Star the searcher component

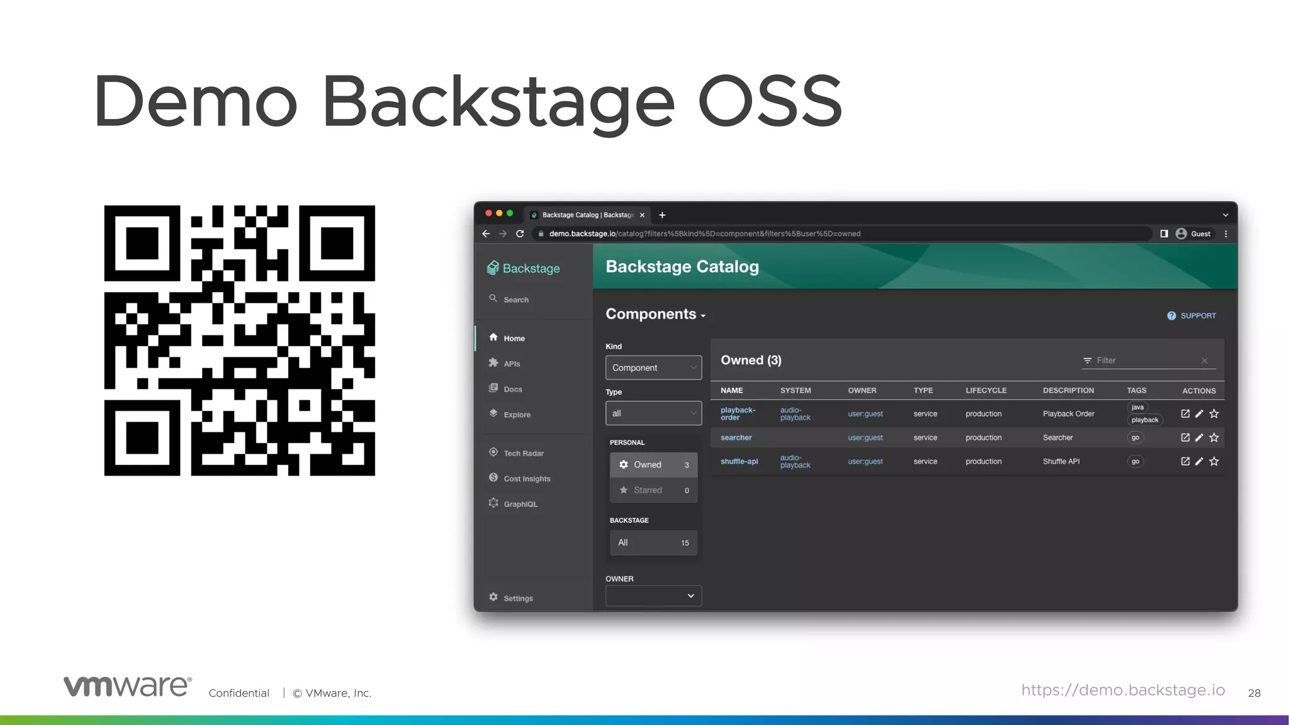1214,437
